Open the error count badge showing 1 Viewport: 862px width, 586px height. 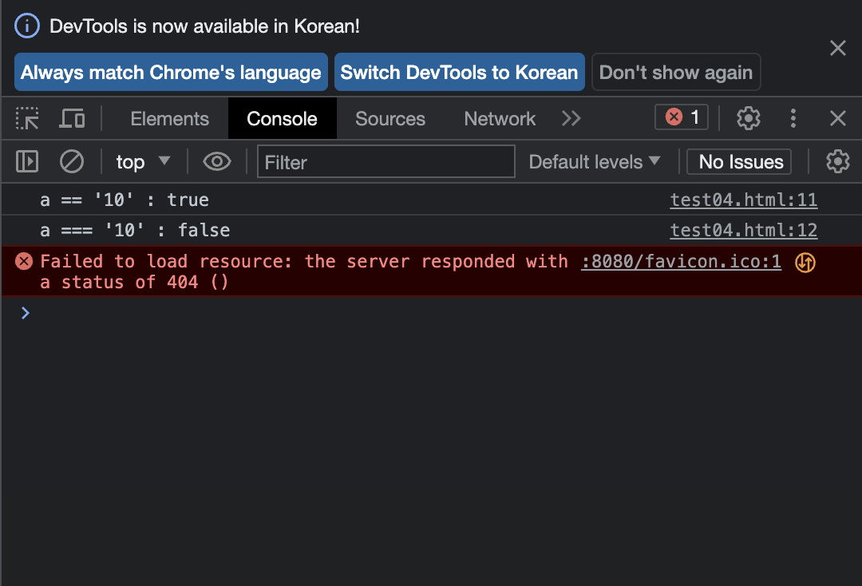[x=682, y=117]
